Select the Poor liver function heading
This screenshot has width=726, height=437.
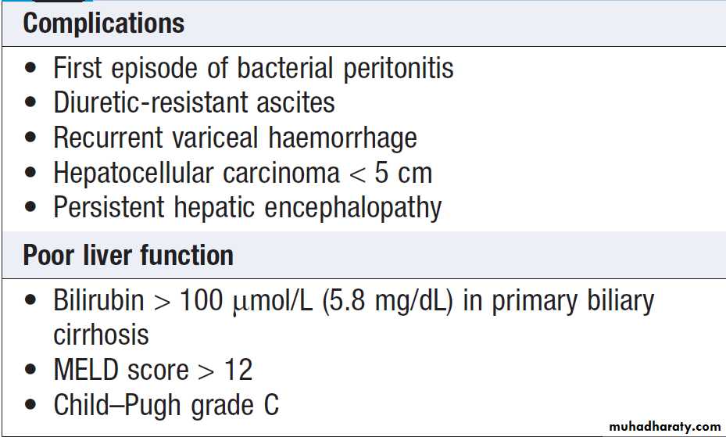click(x=128, y=256)
